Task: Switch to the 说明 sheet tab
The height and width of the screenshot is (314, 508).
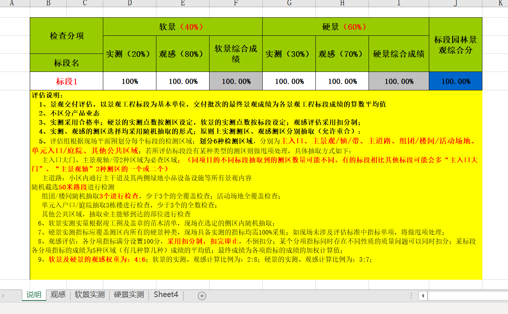Action: (x=34, y=295)
